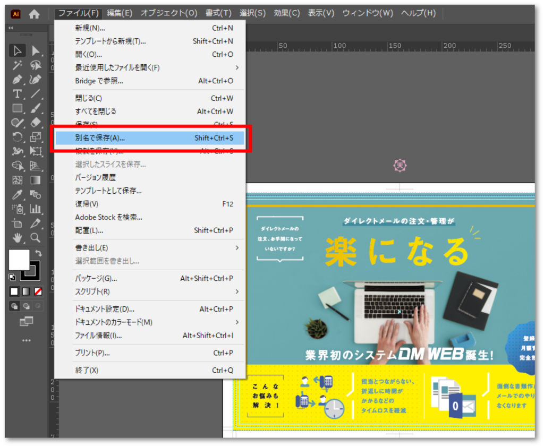
Task: Choose 別名で保存(A)... menu item
Action: coord(150,137)
